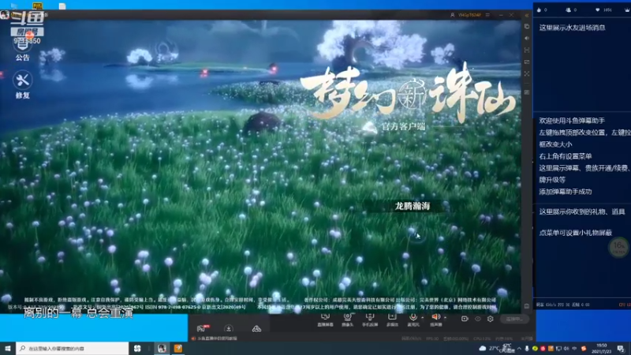Click the small square icon at sidebar bottom
The image size is (631, 355).
(x=527, y=306)
